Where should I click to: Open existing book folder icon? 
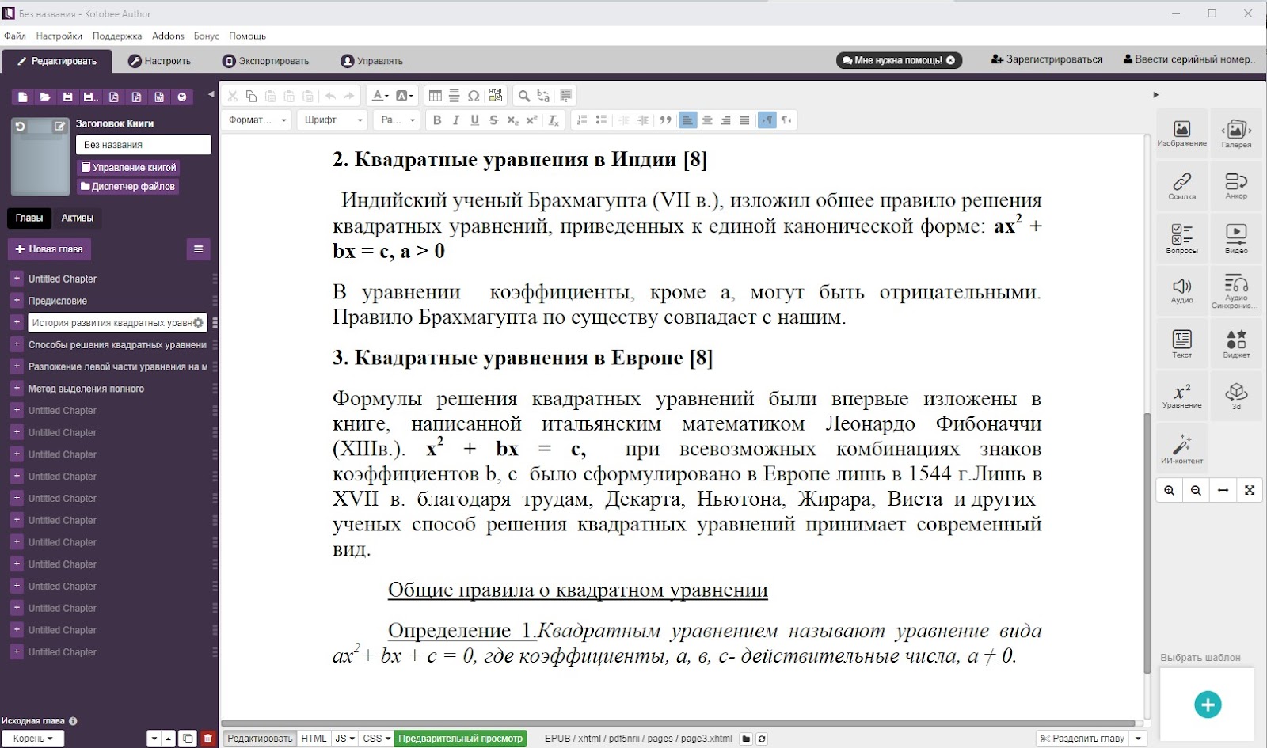(45, 97)
